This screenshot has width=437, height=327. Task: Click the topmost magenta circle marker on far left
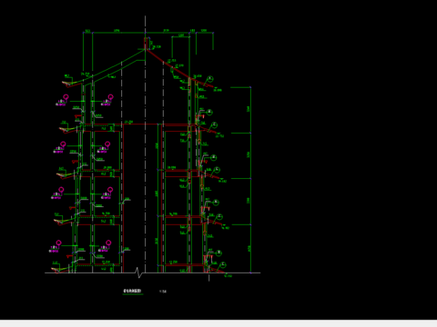66,97
